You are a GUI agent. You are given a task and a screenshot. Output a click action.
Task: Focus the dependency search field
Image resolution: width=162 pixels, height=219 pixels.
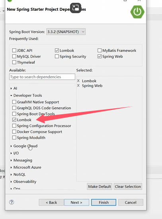tap(42, 77)
